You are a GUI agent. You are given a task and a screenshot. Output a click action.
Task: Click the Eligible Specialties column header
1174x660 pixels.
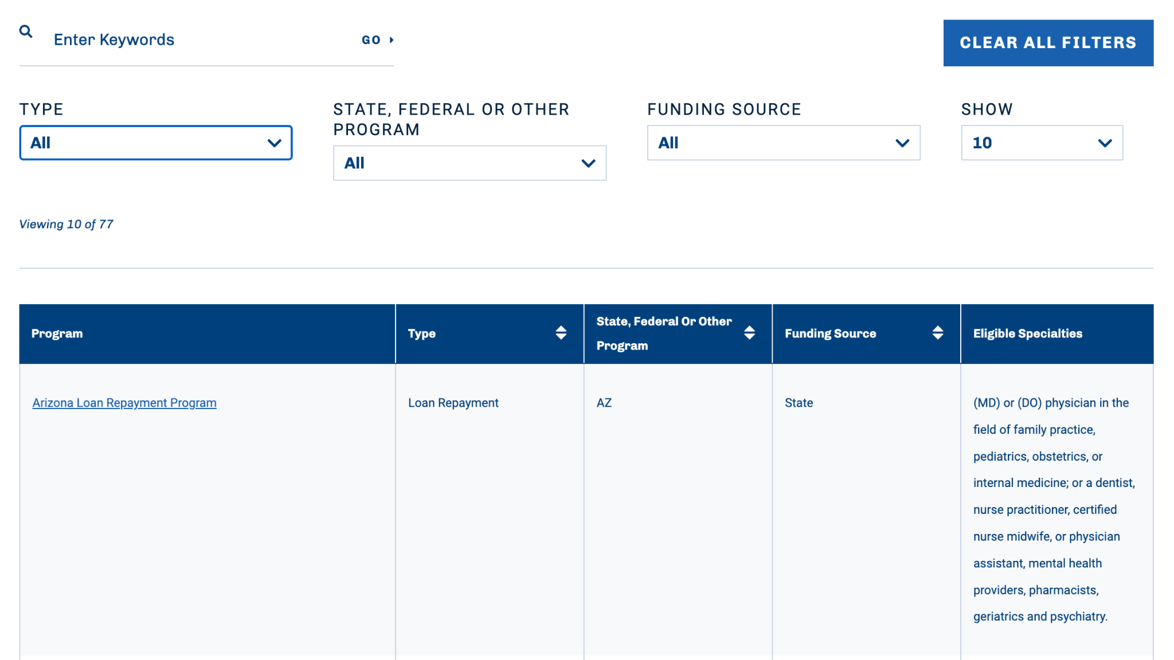(x=1056, y=333)
